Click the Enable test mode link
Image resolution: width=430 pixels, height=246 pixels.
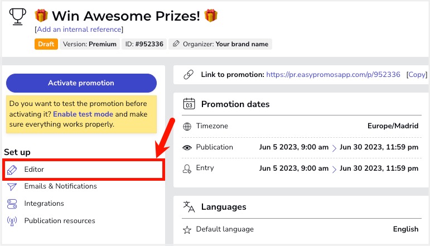(83, 114)
